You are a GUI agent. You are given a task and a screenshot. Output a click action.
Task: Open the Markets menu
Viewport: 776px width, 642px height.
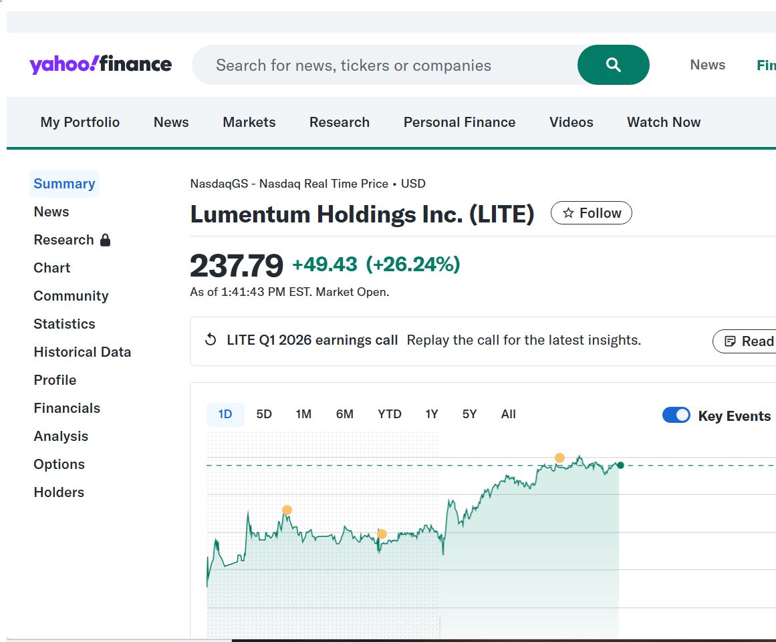click(249, 122)
